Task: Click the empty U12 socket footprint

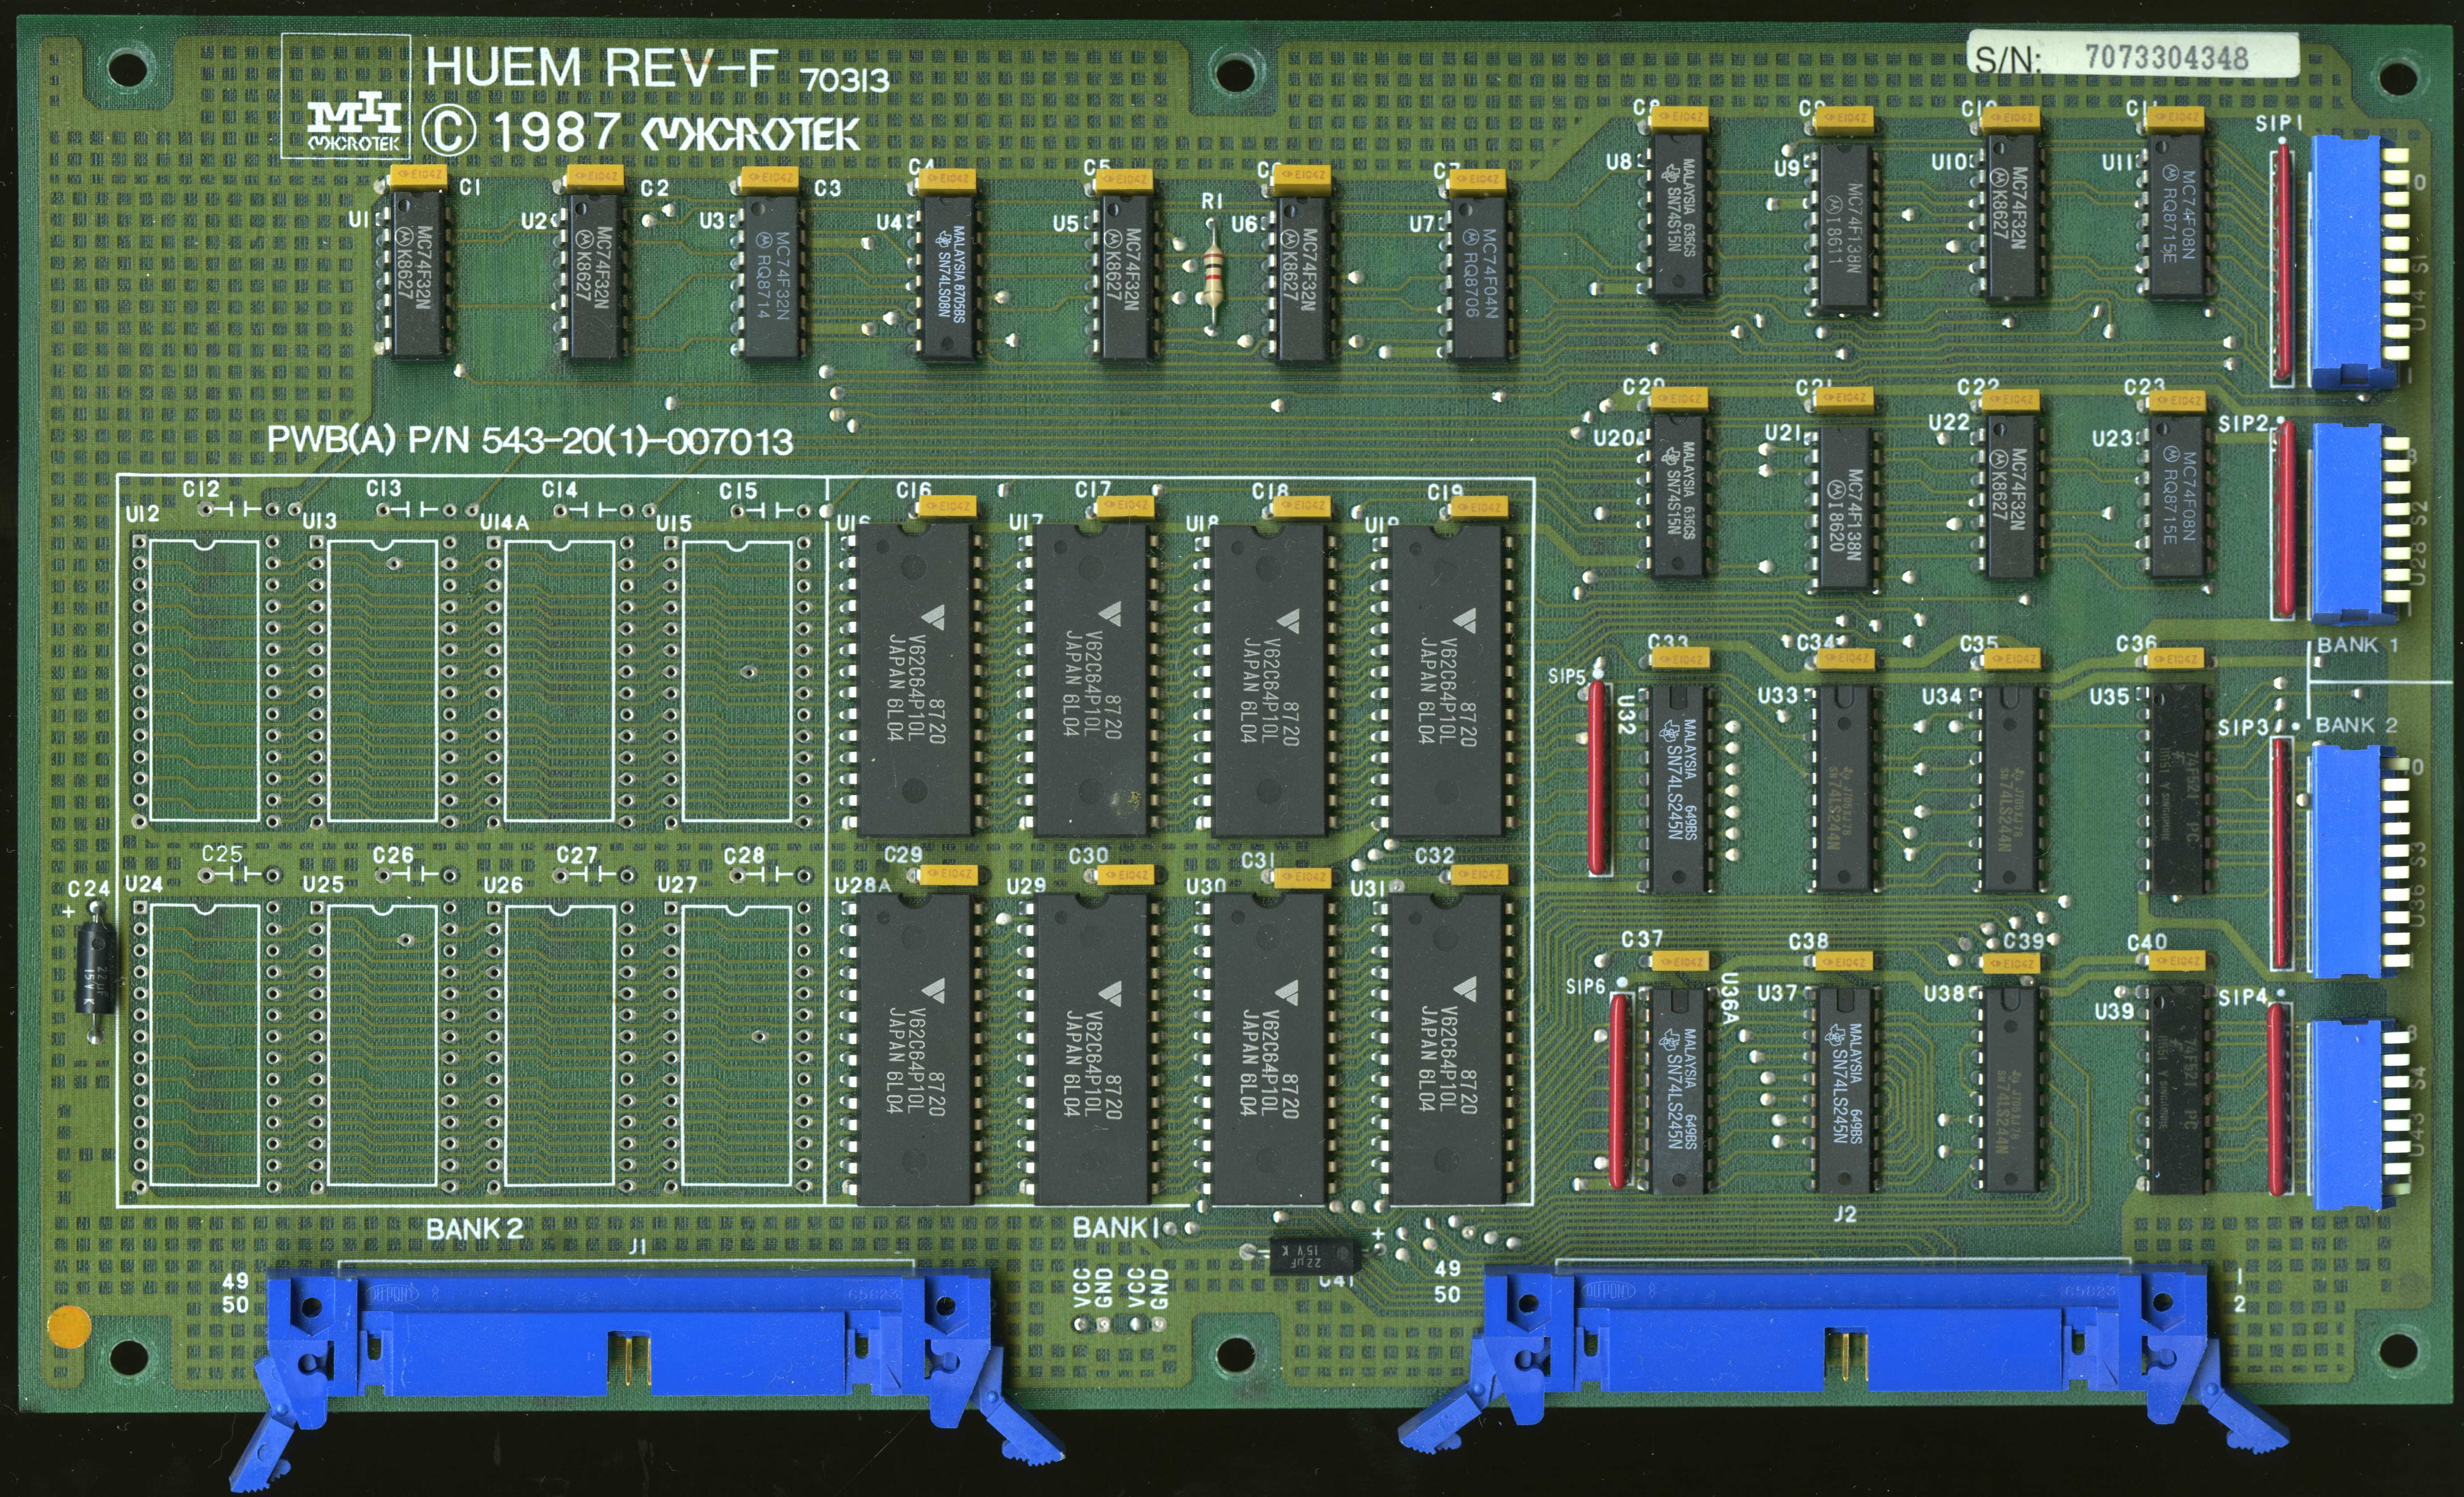Action: pos(204,682)
